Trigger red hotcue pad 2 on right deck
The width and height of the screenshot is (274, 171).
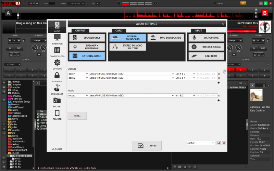pyautogui.click(x=241, y=70)
